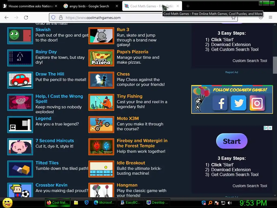This screenshot has height=208, width=277.
Task: Click the Chess title link
Action: [x=123, y=74]
